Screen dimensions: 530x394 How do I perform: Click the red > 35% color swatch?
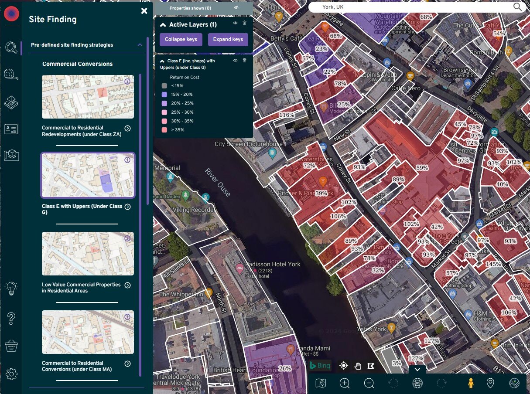coord(164,129)
